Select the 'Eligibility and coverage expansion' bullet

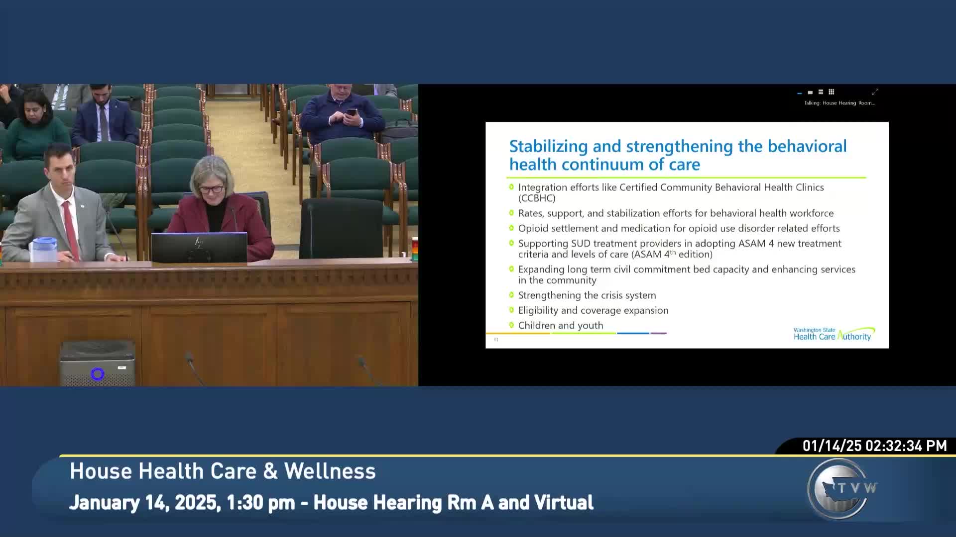[x=593, y=310]
